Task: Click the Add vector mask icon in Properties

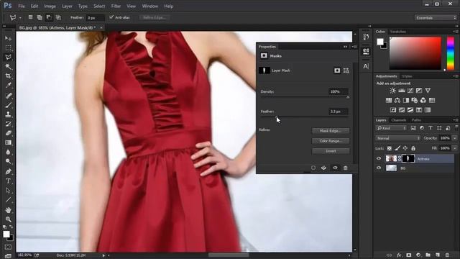Action: click(x=346, y=71)
